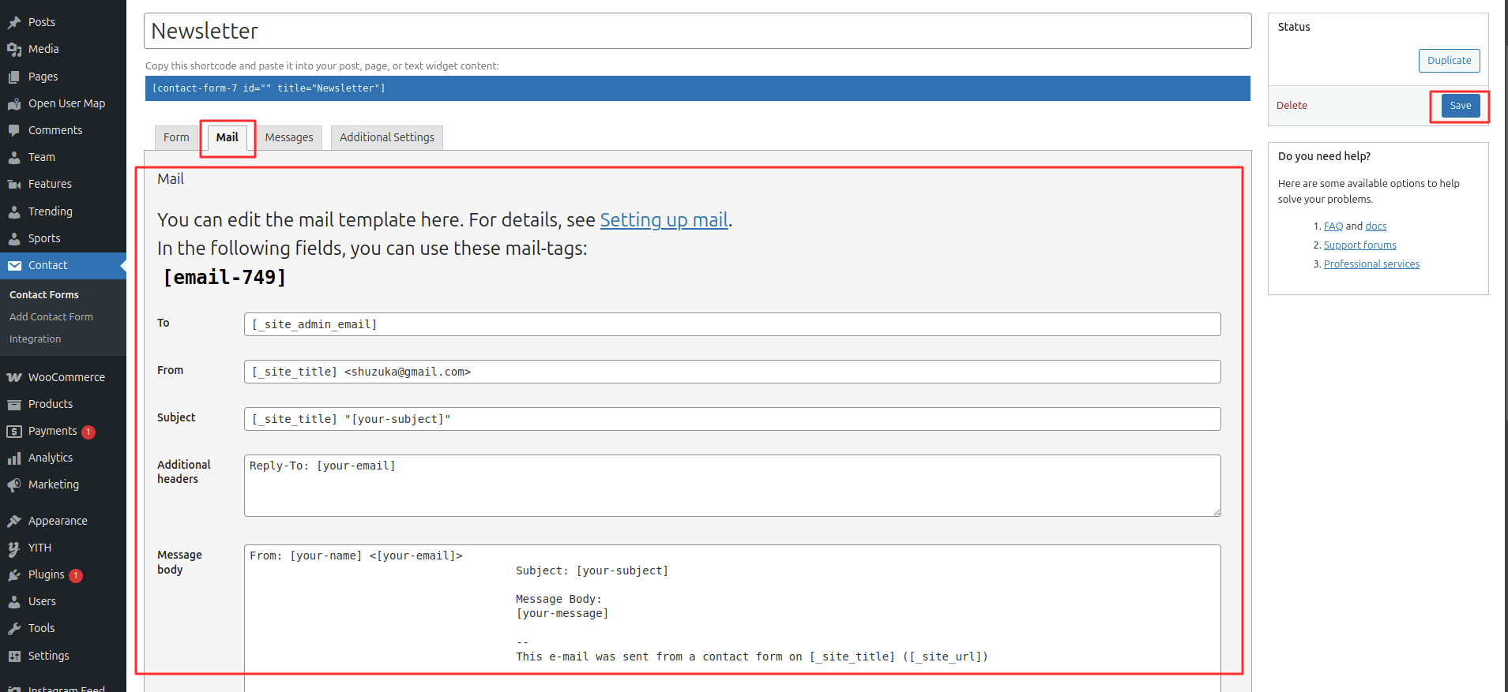Click the Newsletter title field
Screen dimensions: 1508x692
(x=698, y=31)
